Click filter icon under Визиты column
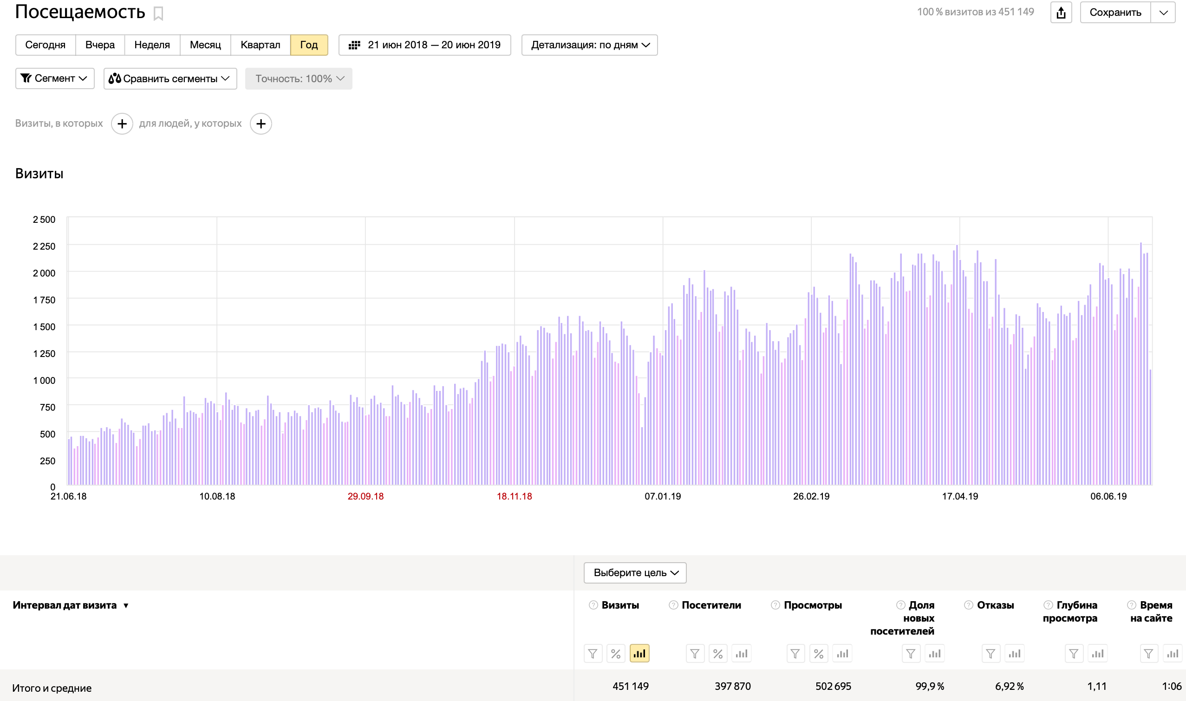 593,653
